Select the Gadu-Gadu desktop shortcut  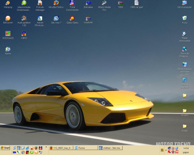(x=72, y=20)
